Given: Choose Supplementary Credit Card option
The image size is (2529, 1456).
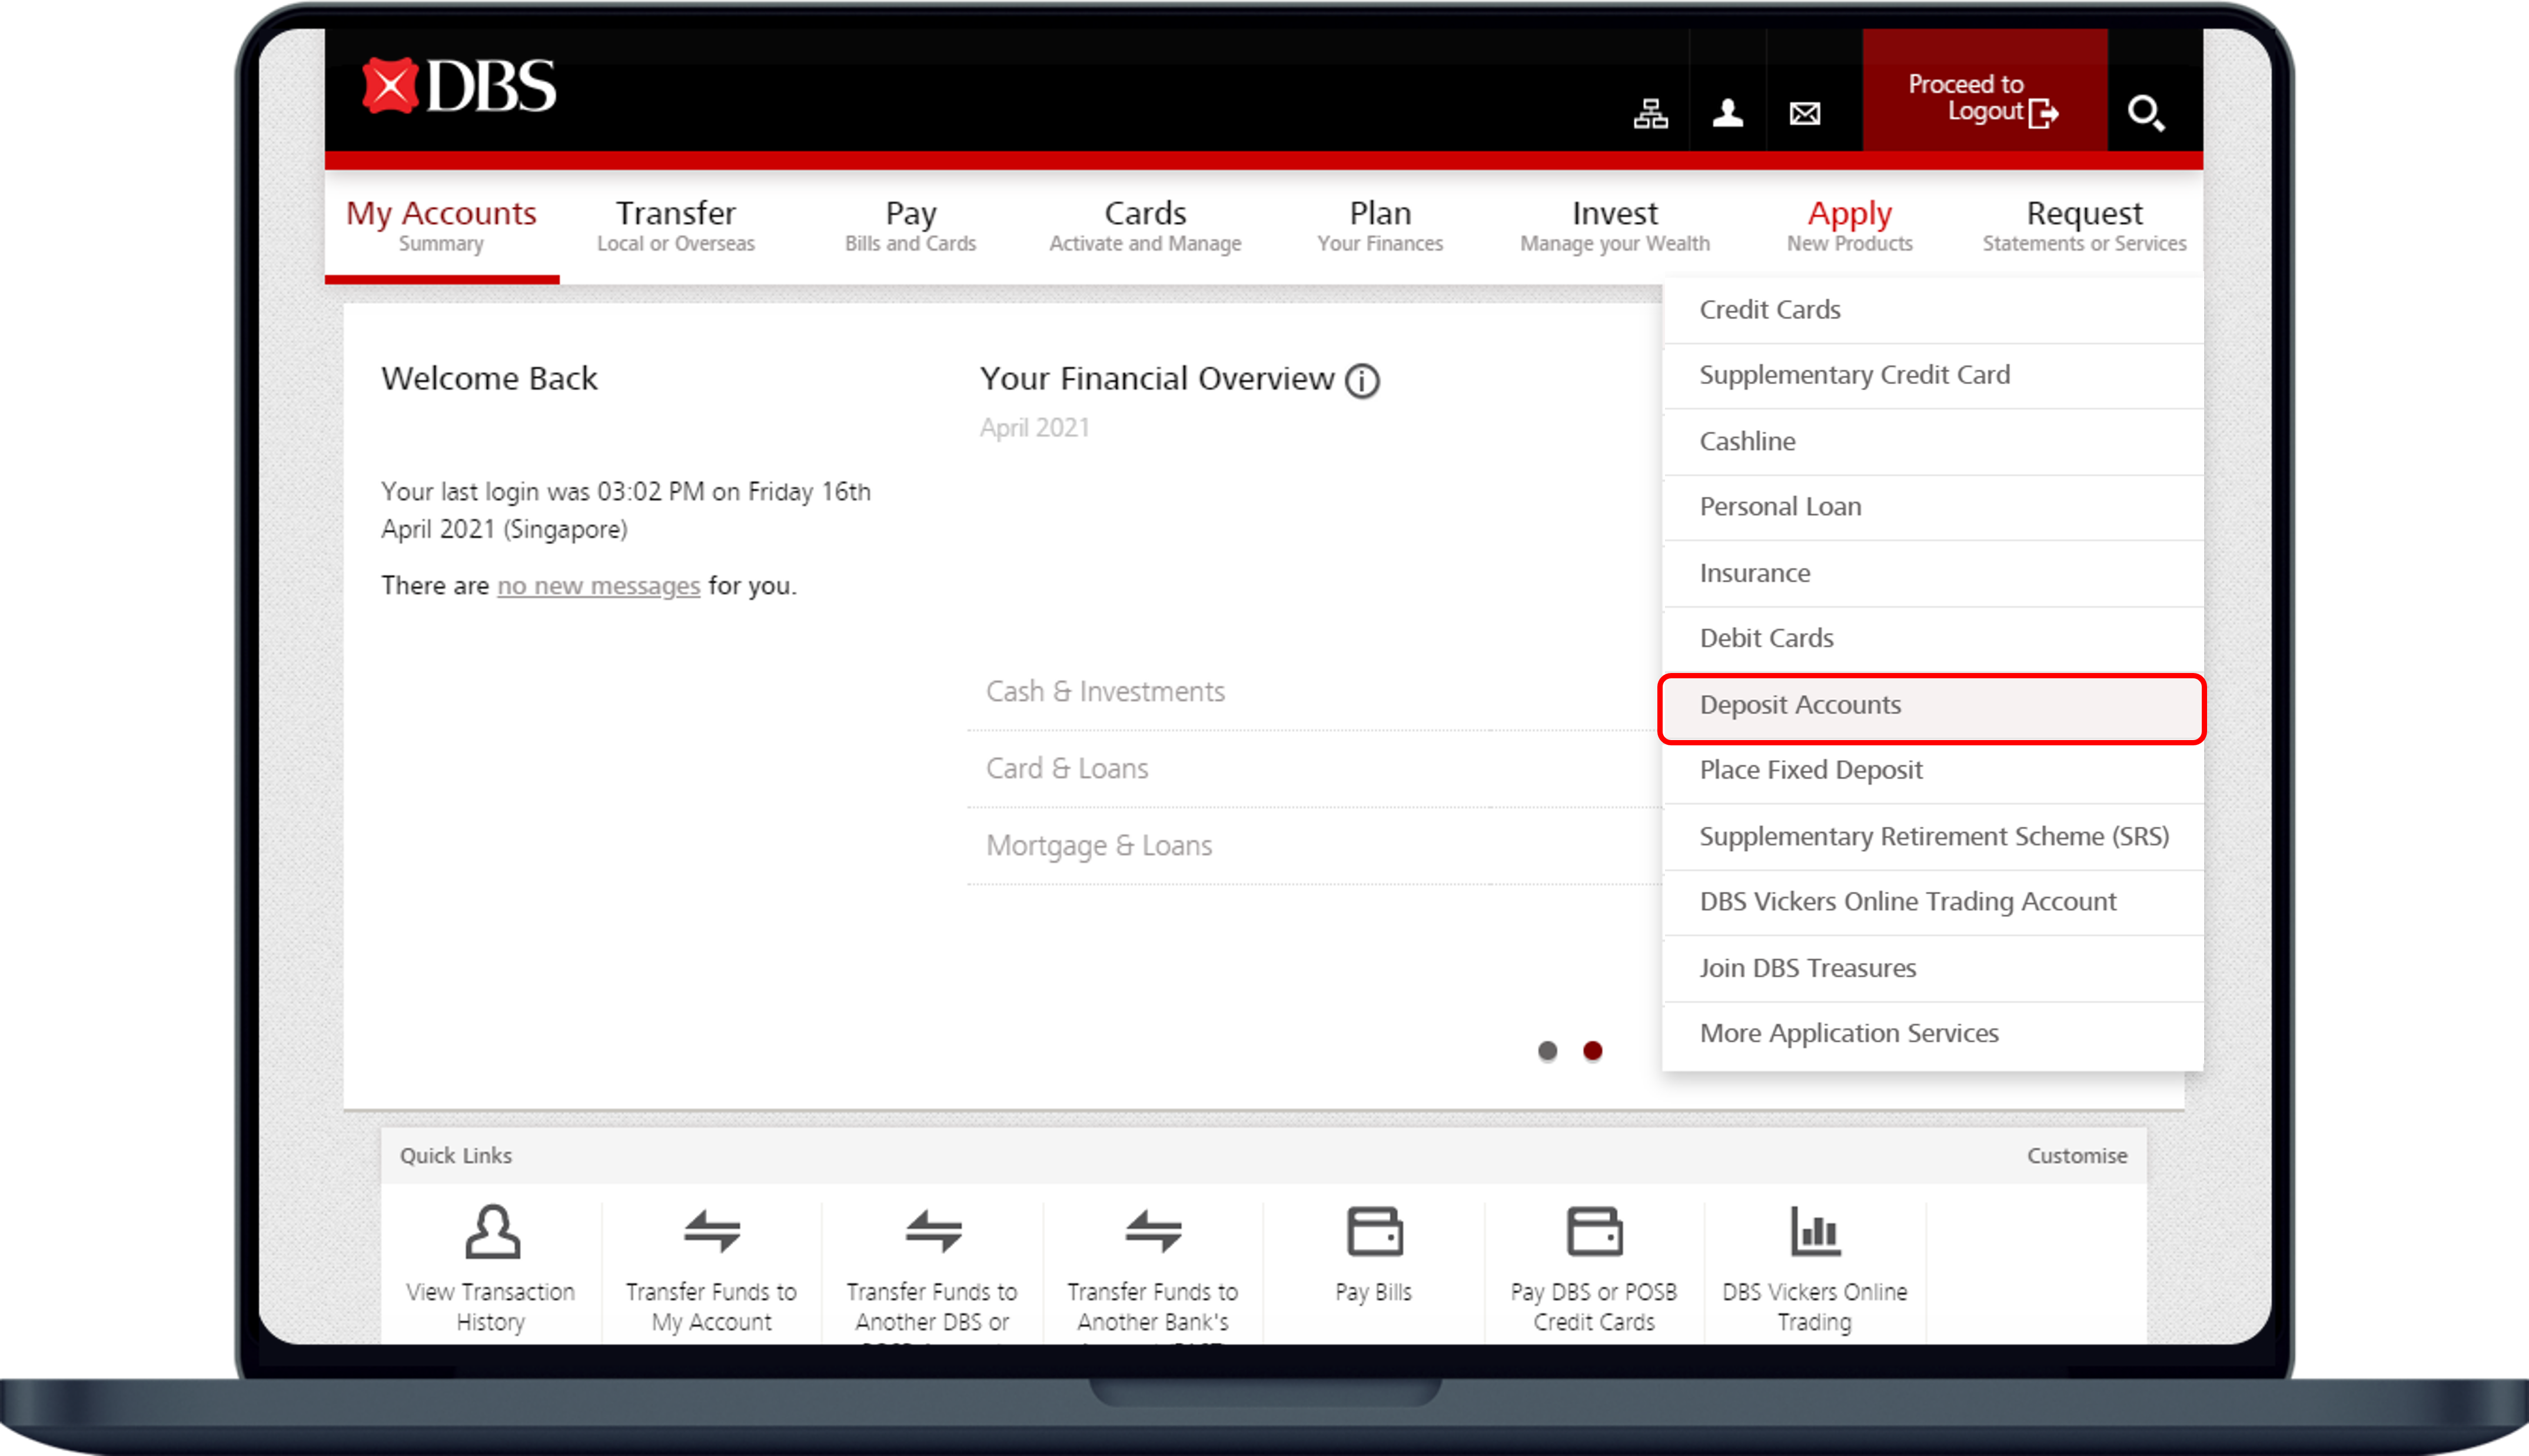Looking at the screenshot, I should 1933,375.
